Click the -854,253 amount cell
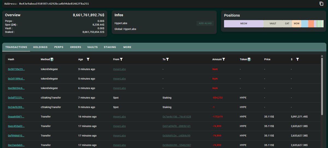Viewport: 328px width, 148px height. (217, 98)
